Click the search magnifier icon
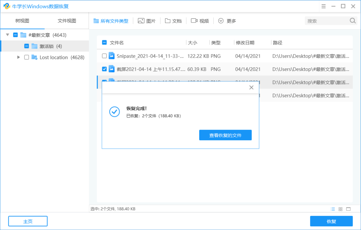 pyautogui.click(x=353, y=20)
